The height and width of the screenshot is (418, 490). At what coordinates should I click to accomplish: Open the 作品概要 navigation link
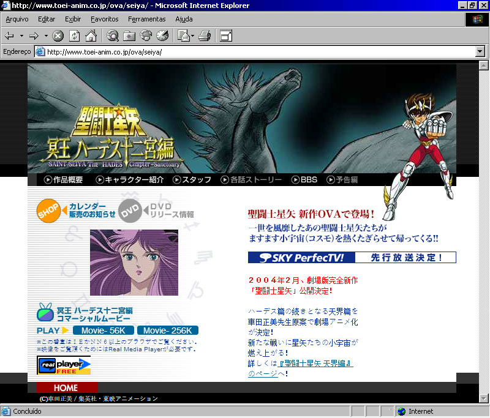coord(64,180)
